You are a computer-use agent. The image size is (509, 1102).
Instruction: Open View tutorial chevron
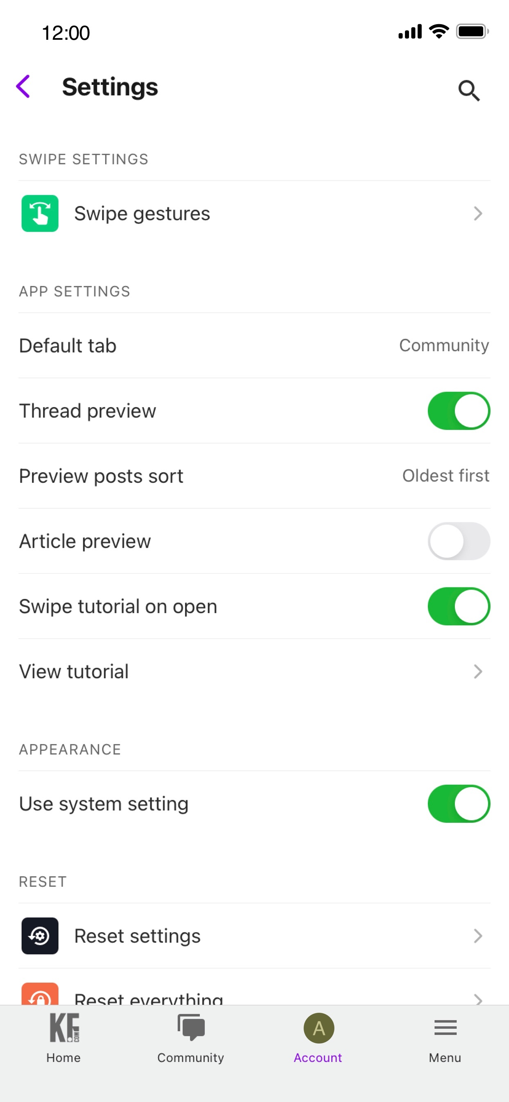478,671
